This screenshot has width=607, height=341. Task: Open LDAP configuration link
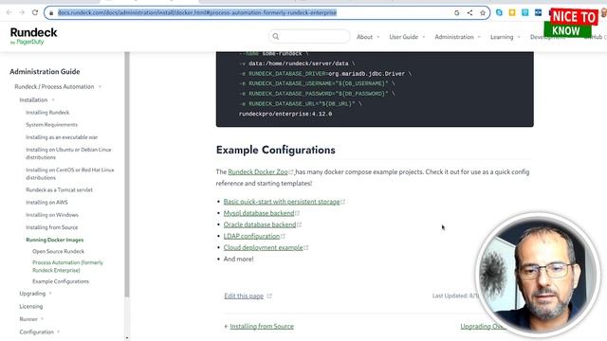pyautogui.click(x=251, y=236)
